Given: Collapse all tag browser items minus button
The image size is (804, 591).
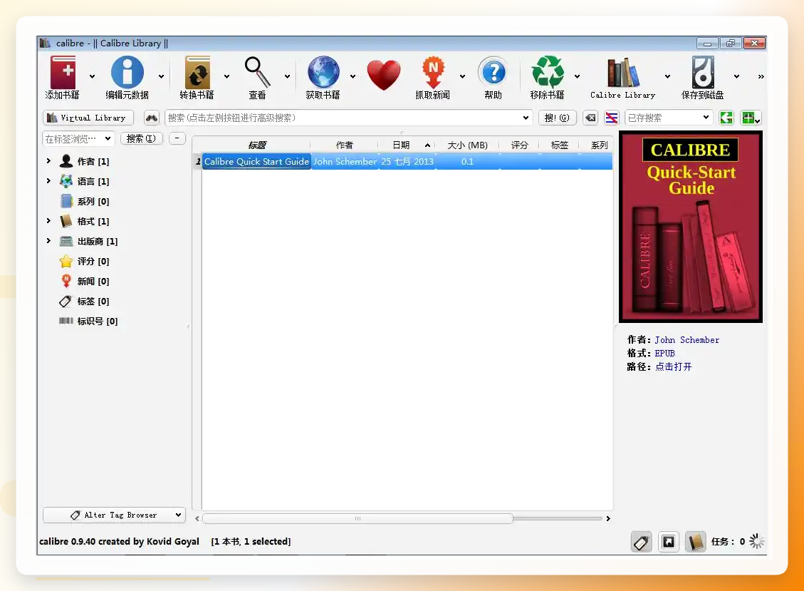Looking at the screenshot, I should tap(177, 138).
